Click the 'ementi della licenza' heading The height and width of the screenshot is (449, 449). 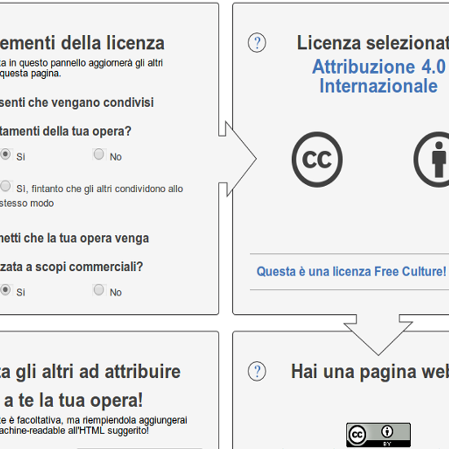(x=82, y=43)
